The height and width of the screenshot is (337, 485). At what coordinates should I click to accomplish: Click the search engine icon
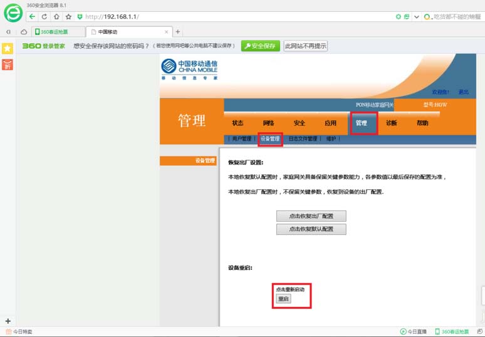(427, 17)
